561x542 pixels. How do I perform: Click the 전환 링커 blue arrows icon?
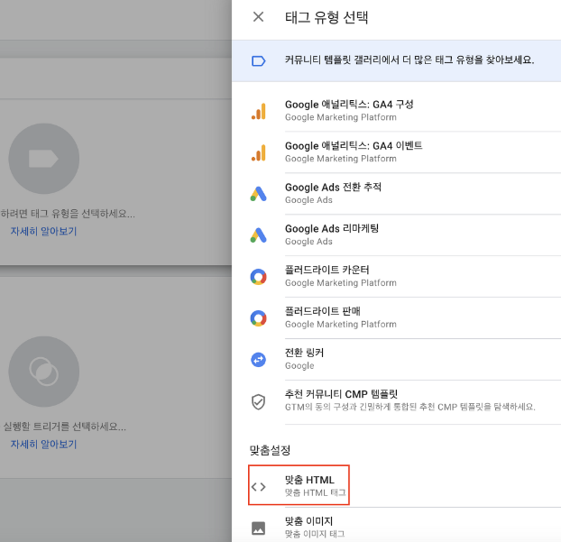258,360
